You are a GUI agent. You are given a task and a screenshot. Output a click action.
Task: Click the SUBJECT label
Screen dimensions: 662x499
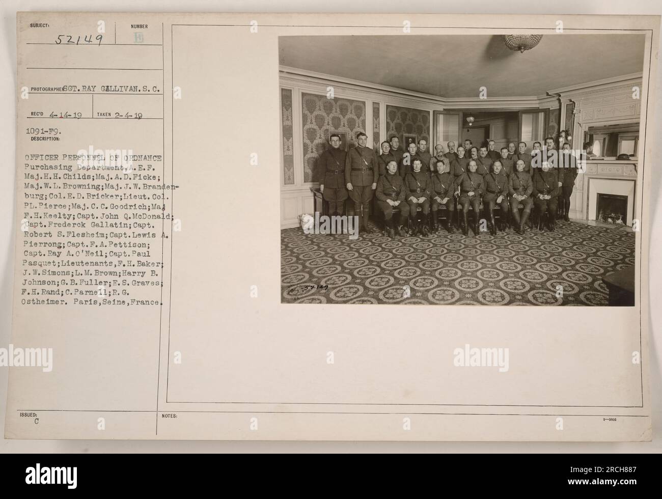tap(39, 26)
